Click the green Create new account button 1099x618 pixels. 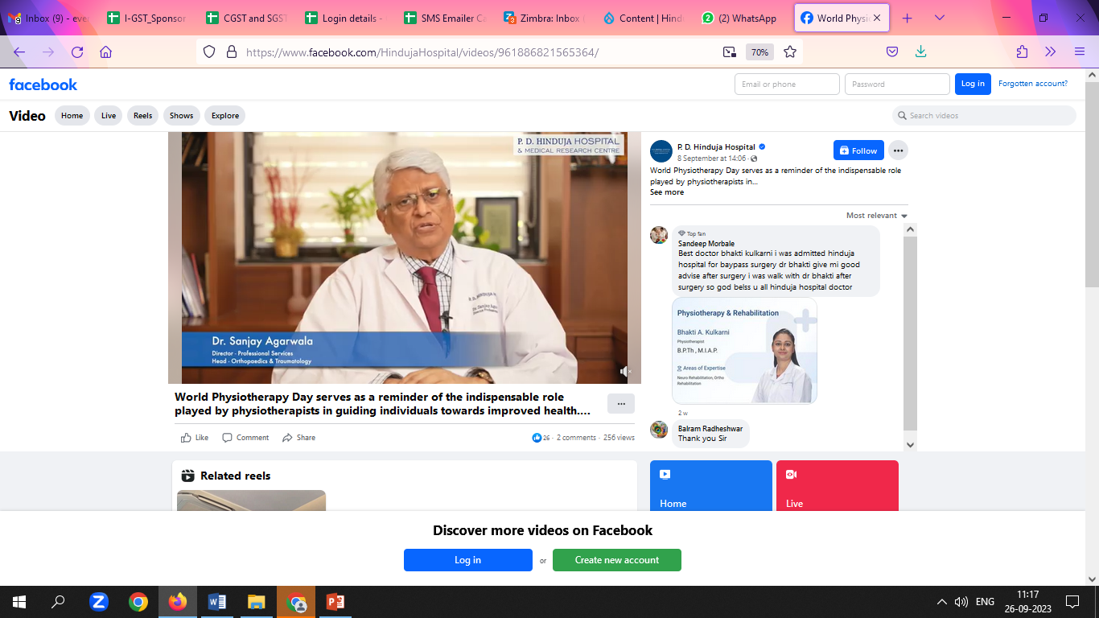coord(616,560)
